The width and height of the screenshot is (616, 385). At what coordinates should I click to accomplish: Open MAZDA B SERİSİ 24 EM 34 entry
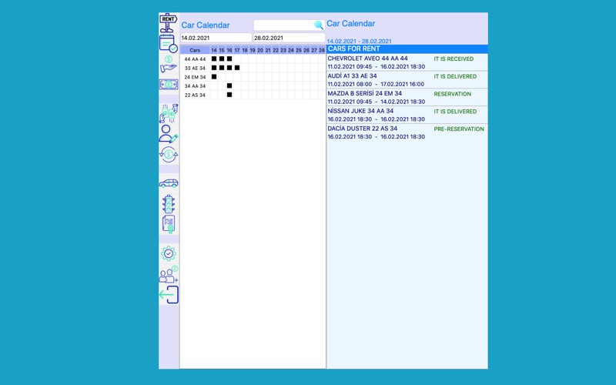[407, 98]
